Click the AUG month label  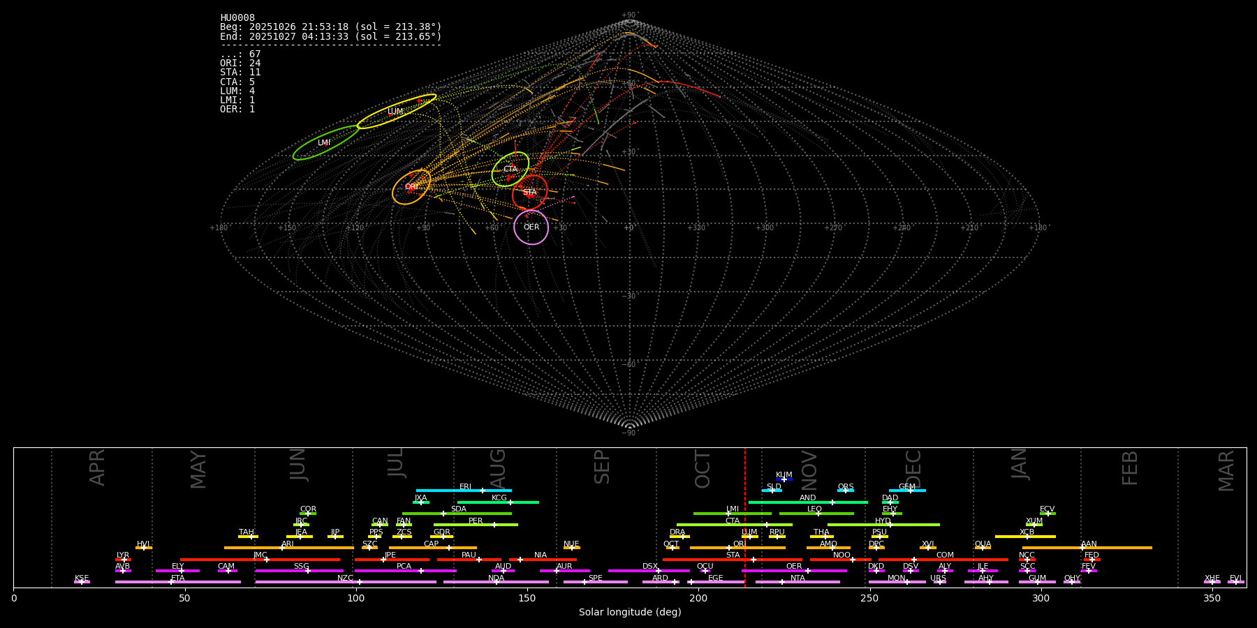pyautogui.click(x=498, y=468)
